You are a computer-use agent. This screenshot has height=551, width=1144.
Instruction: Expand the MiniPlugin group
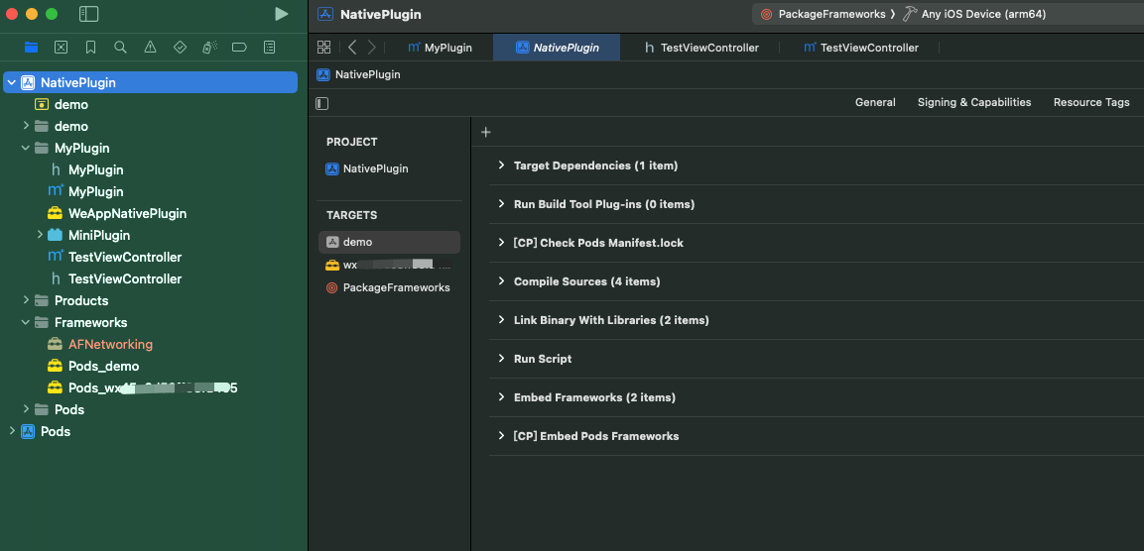point(40,235)
